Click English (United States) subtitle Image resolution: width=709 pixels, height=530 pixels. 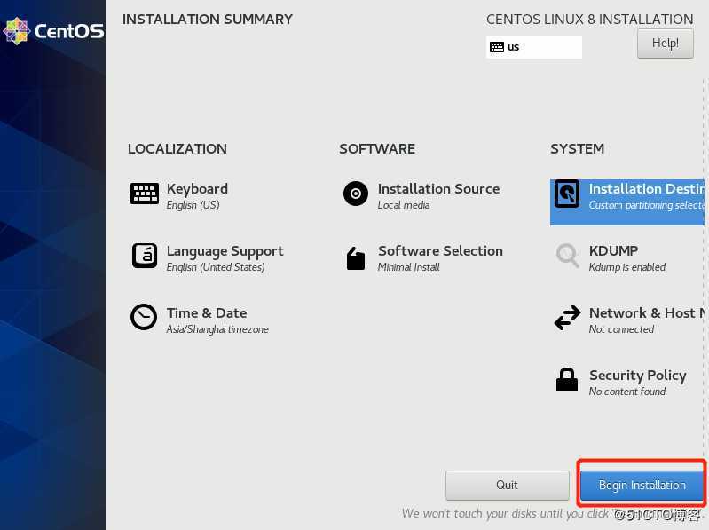[216, 267]
